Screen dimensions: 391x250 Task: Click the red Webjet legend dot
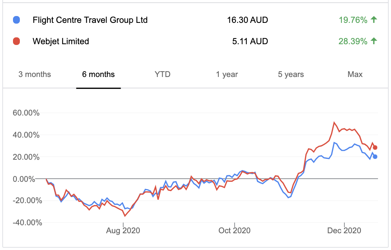pyautogui.click(x=16, y=41)
